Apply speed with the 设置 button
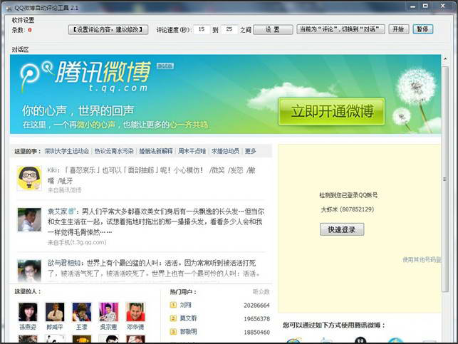Viewport: 458px width, 344px height. click(273, 29)
